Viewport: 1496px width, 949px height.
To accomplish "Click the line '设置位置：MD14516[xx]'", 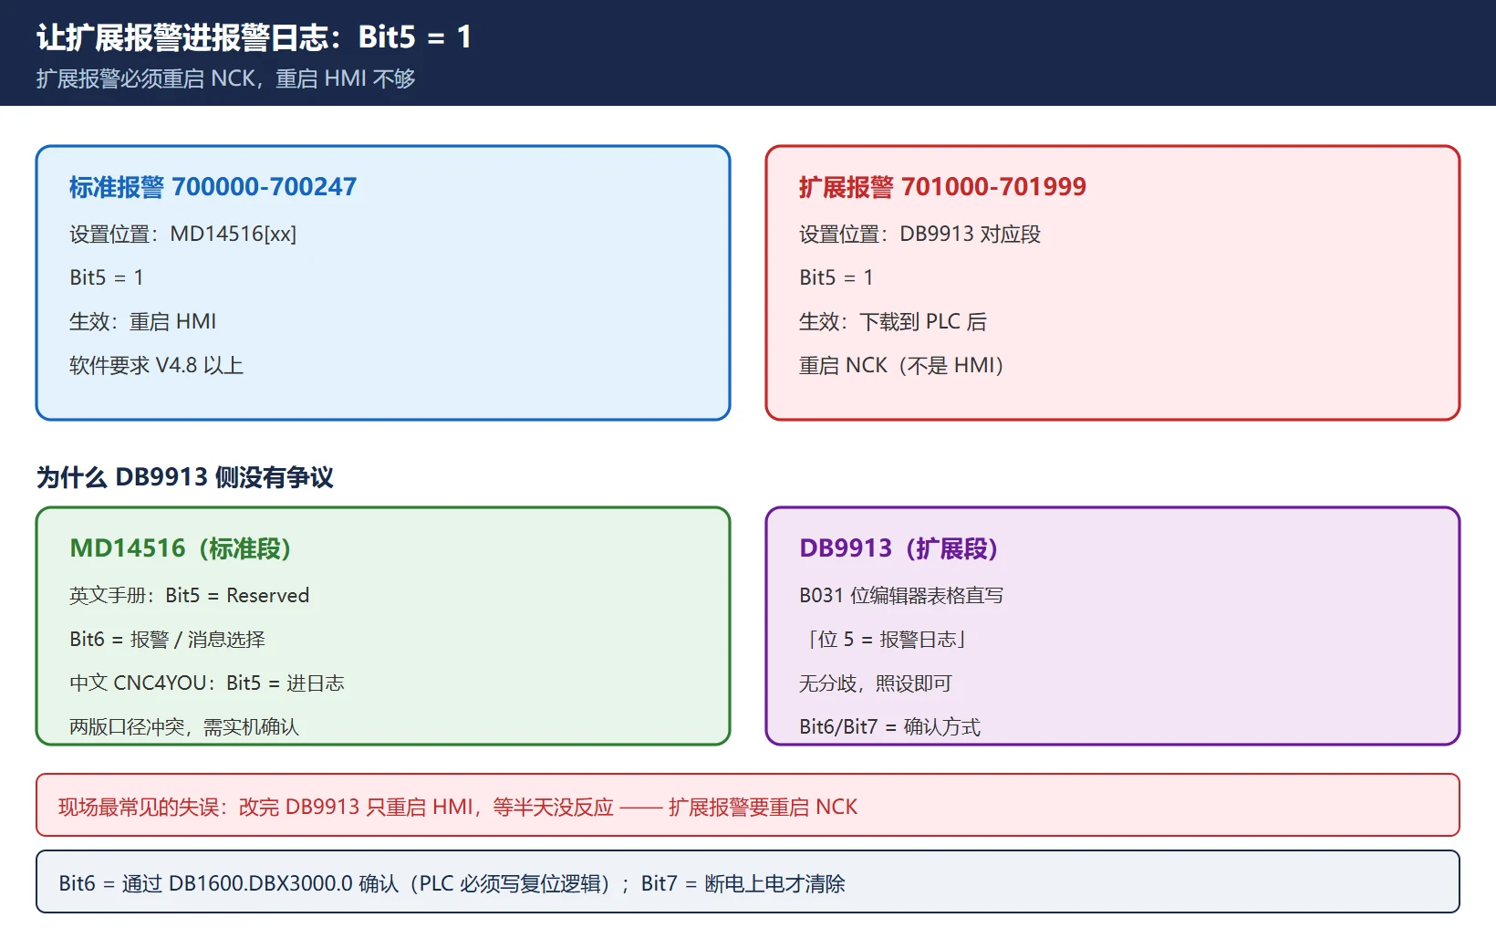I will click(182, 235).
